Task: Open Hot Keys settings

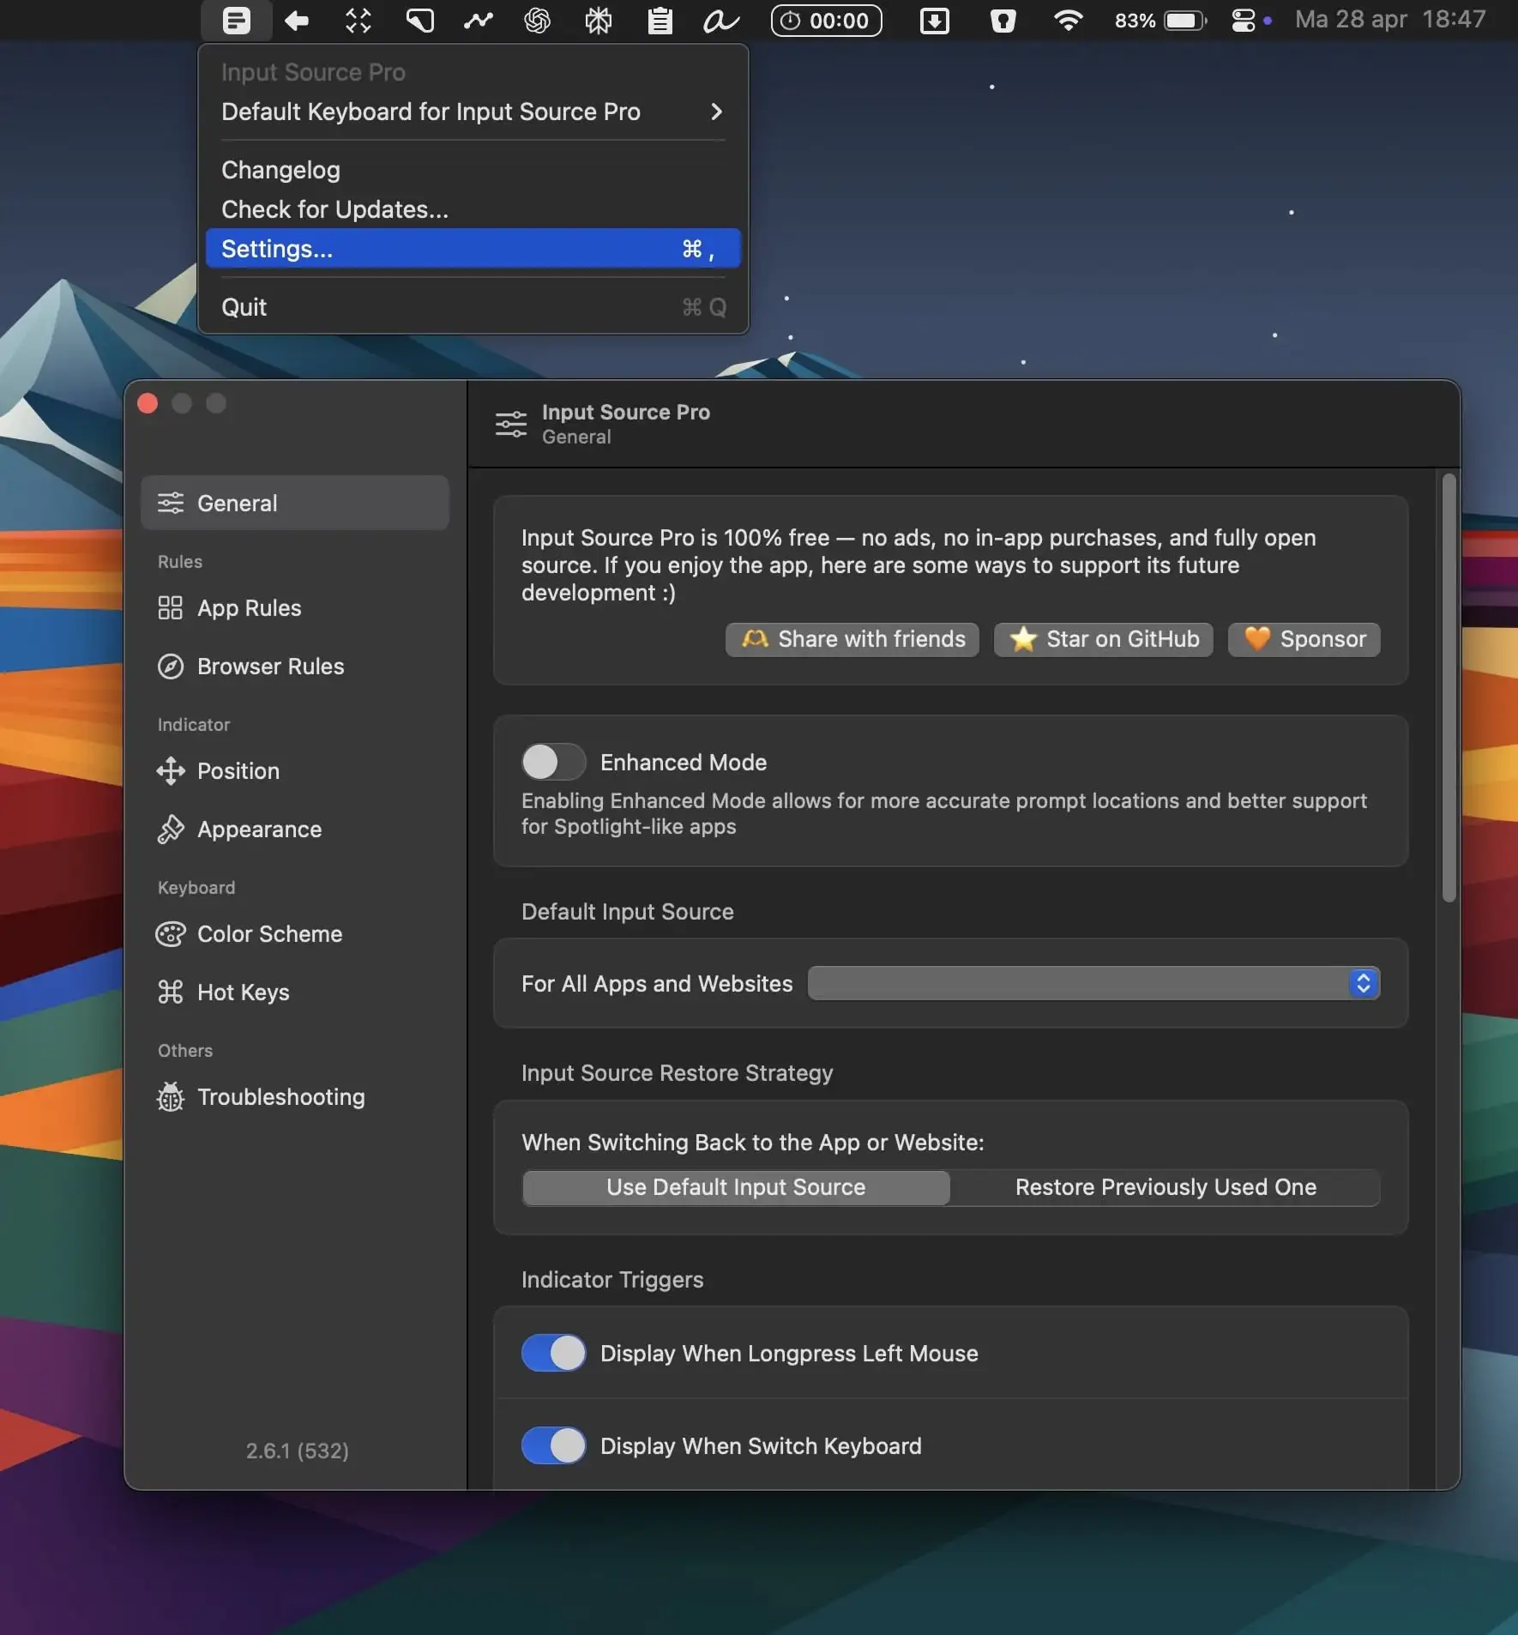Action: point(295,992)
